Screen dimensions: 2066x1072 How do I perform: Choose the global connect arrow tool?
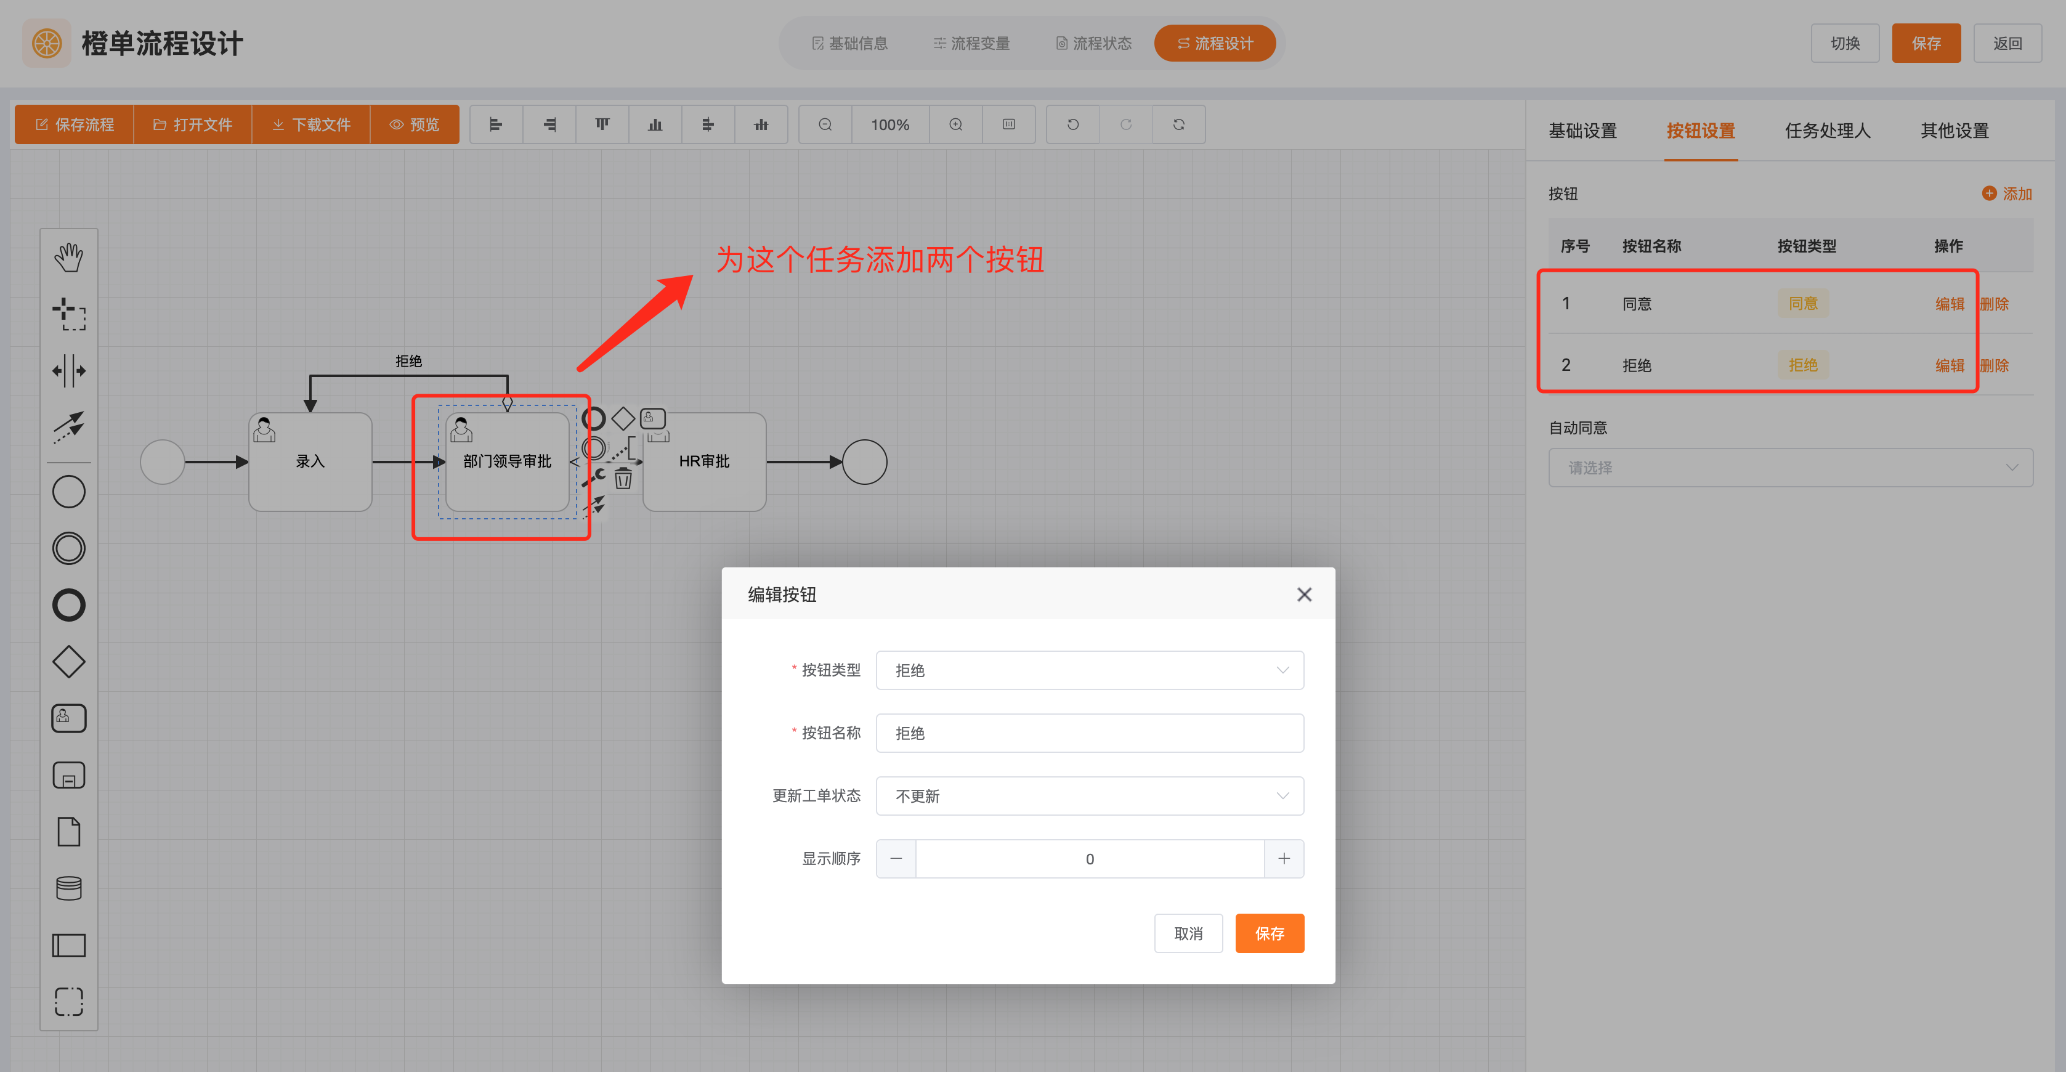coord(69,426)
